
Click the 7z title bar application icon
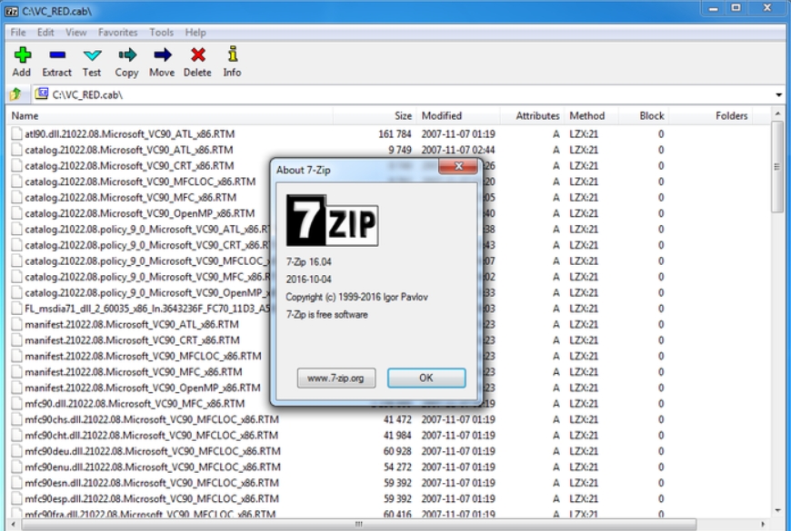[12, 11]
